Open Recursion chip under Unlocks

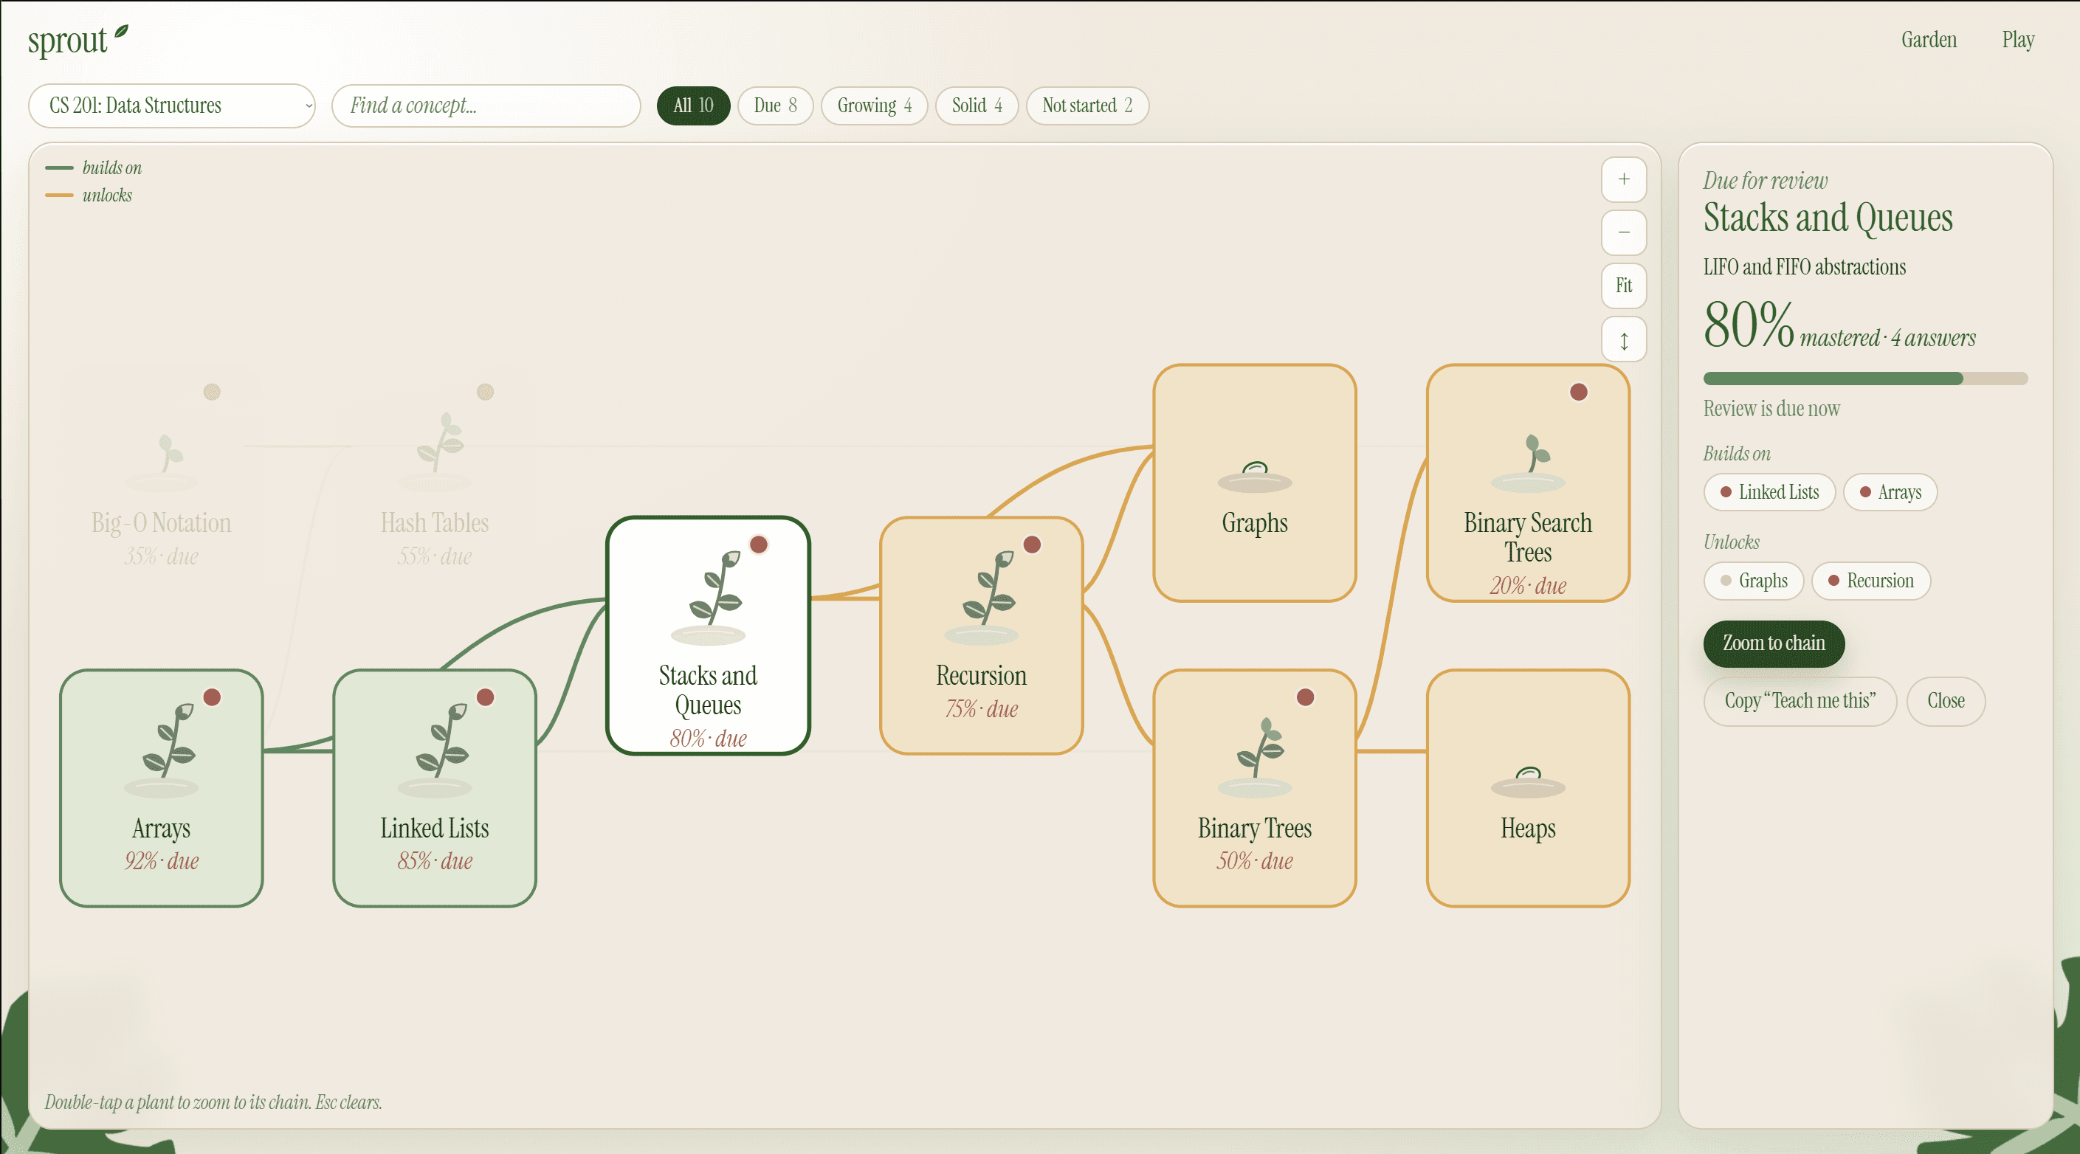1871,581
